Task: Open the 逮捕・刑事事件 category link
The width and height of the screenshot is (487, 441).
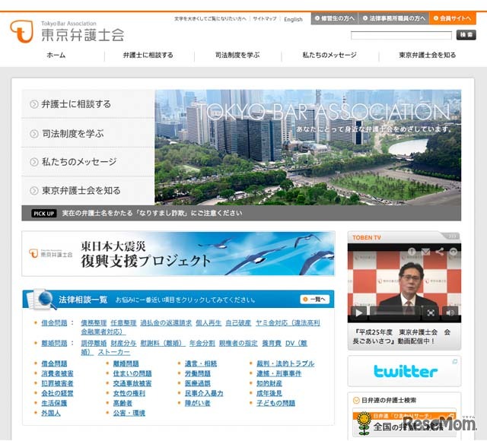Action: 279,373
